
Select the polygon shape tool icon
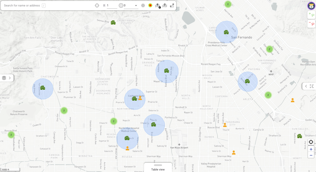click(143, 5)
